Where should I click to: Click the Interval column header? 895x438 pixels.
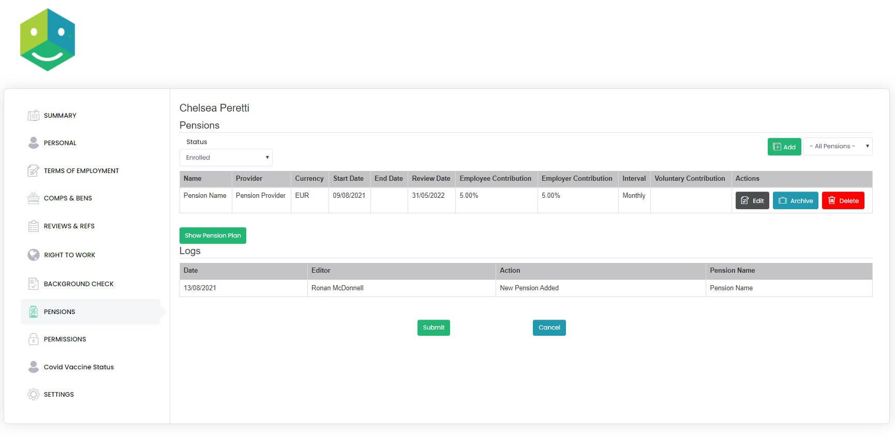click(x=634, y=179)
